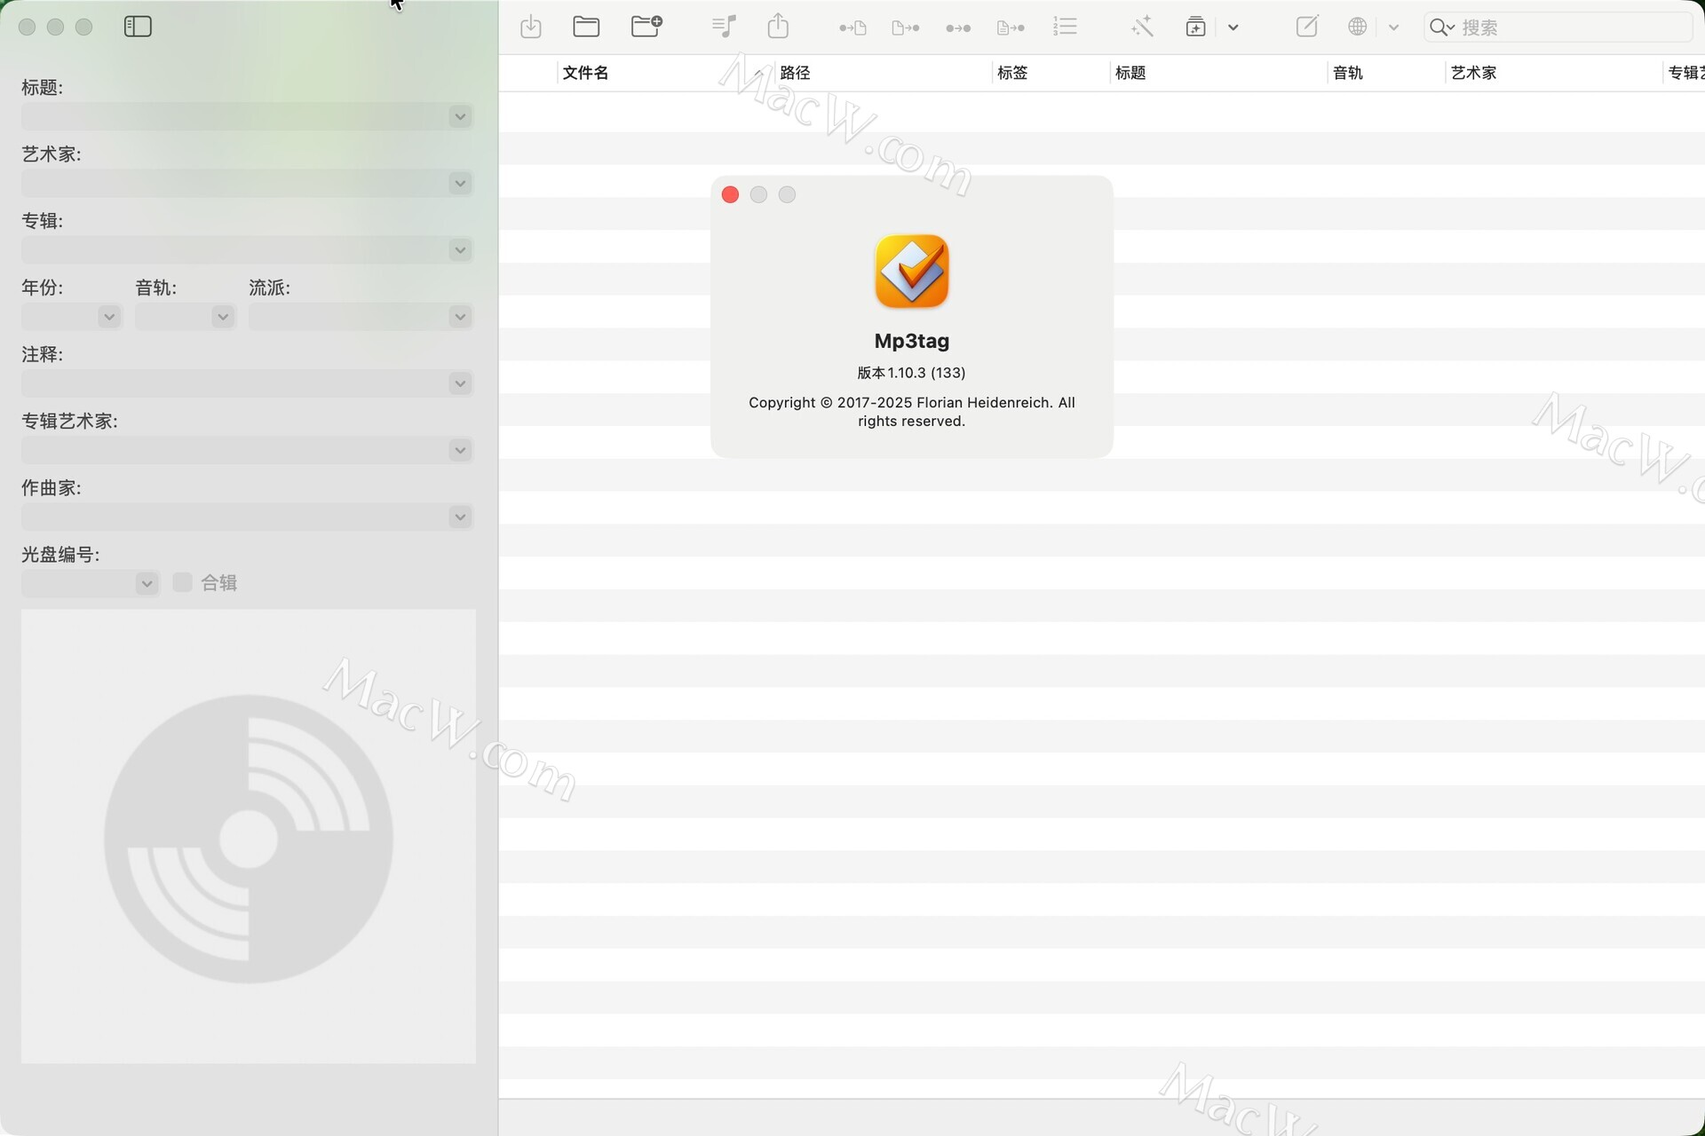Viewport: 1705px width, 1136px height.
Task: Toggle the sidebar panel icon
Action: (x=138, y=27)
